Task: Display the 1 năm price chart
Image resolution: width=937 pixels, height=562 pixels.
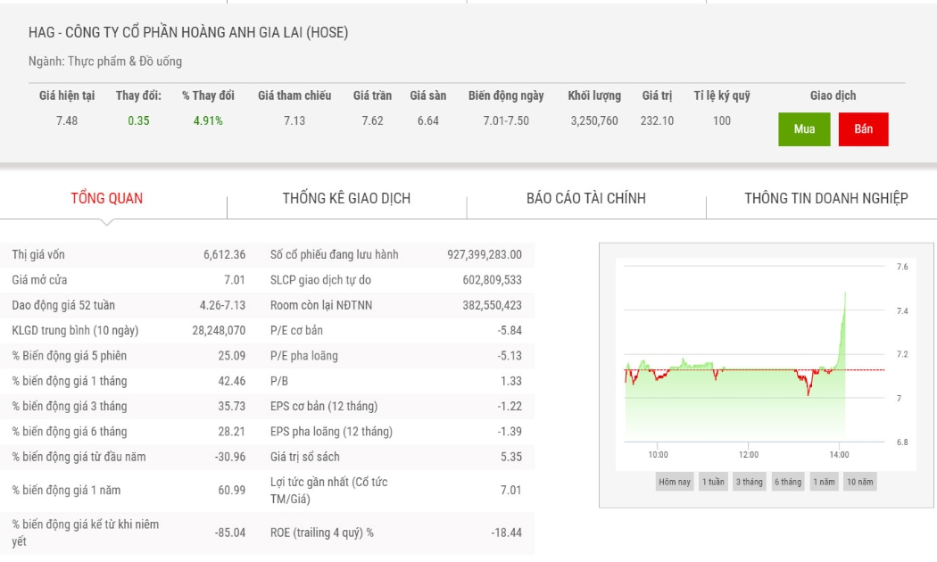Action: click(824, 482)
